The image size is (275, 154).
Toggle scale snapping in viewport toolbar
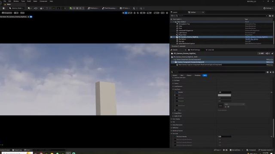tap(155, 13)
